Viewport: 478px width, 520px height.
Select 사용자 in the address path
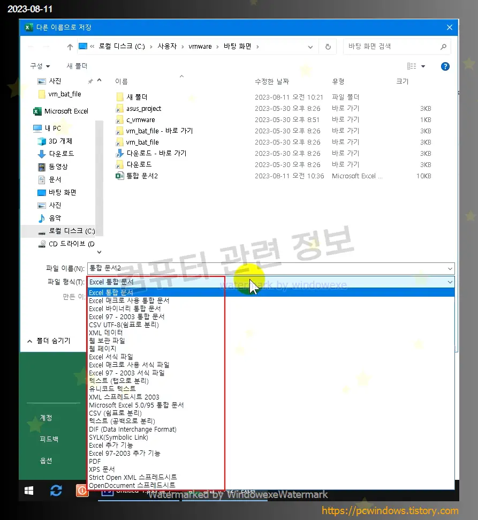click(167, 47)
